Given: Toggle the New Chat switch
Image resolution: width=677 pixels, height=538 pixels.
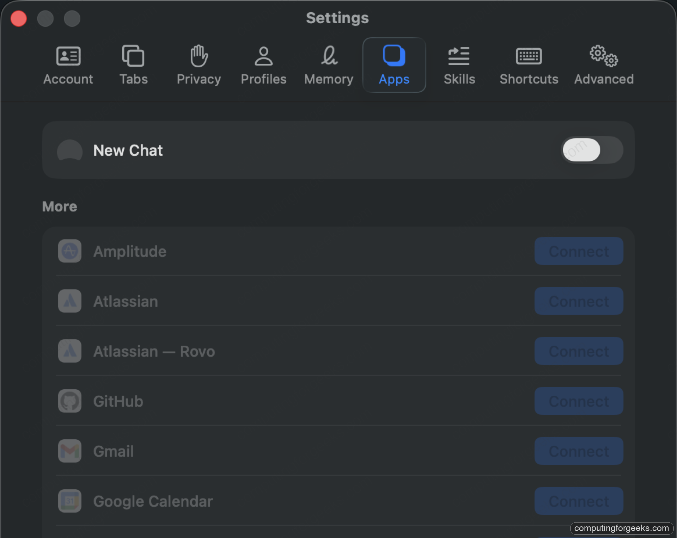Looking at the screenshot, I should click(592, 150).
